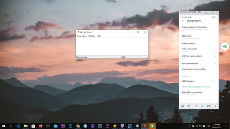Open File Explorer from taskbar

tap(26, 126)
